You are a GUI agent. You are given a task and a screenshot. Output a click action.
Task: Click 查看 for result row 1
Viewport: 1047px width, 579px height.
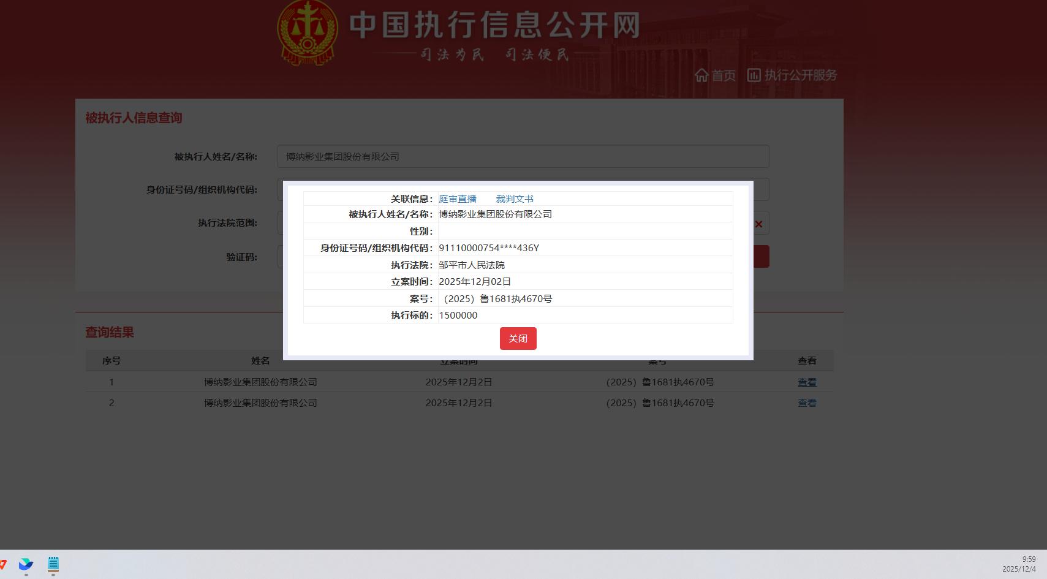[x=806, y=382]
